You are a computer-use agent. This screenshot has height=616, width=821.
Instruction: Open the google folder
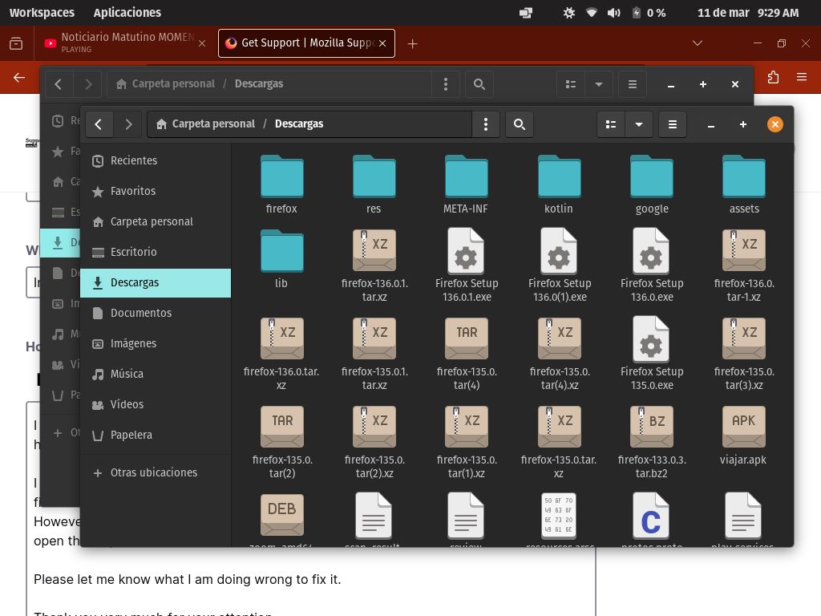(651, 185)
